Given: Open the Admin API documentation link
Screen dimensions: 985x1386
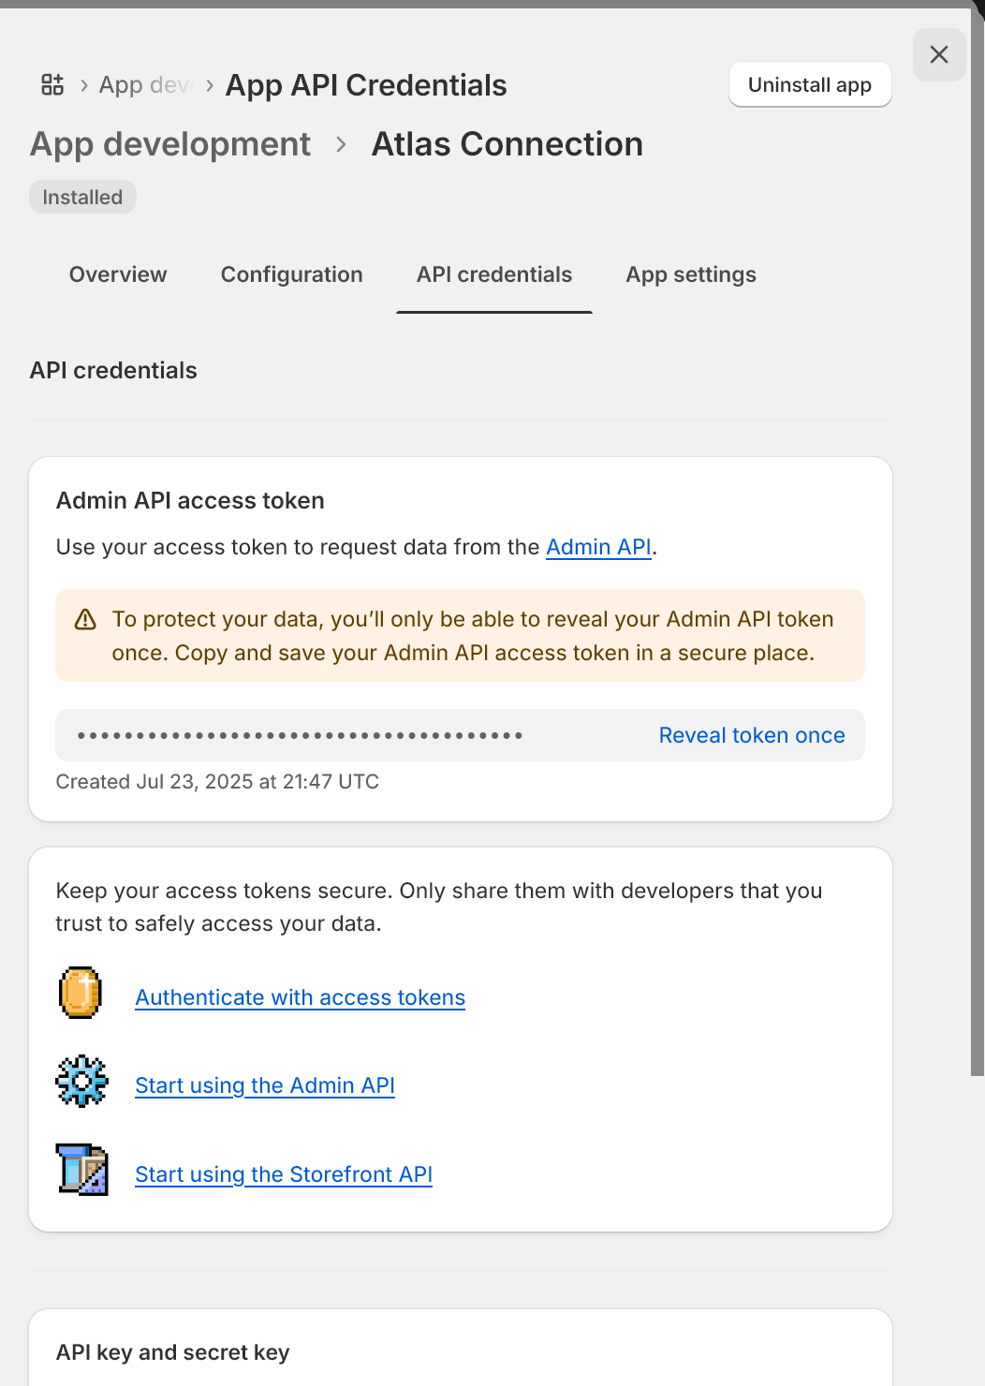Looking at the screenshot, I should [598, 547].
